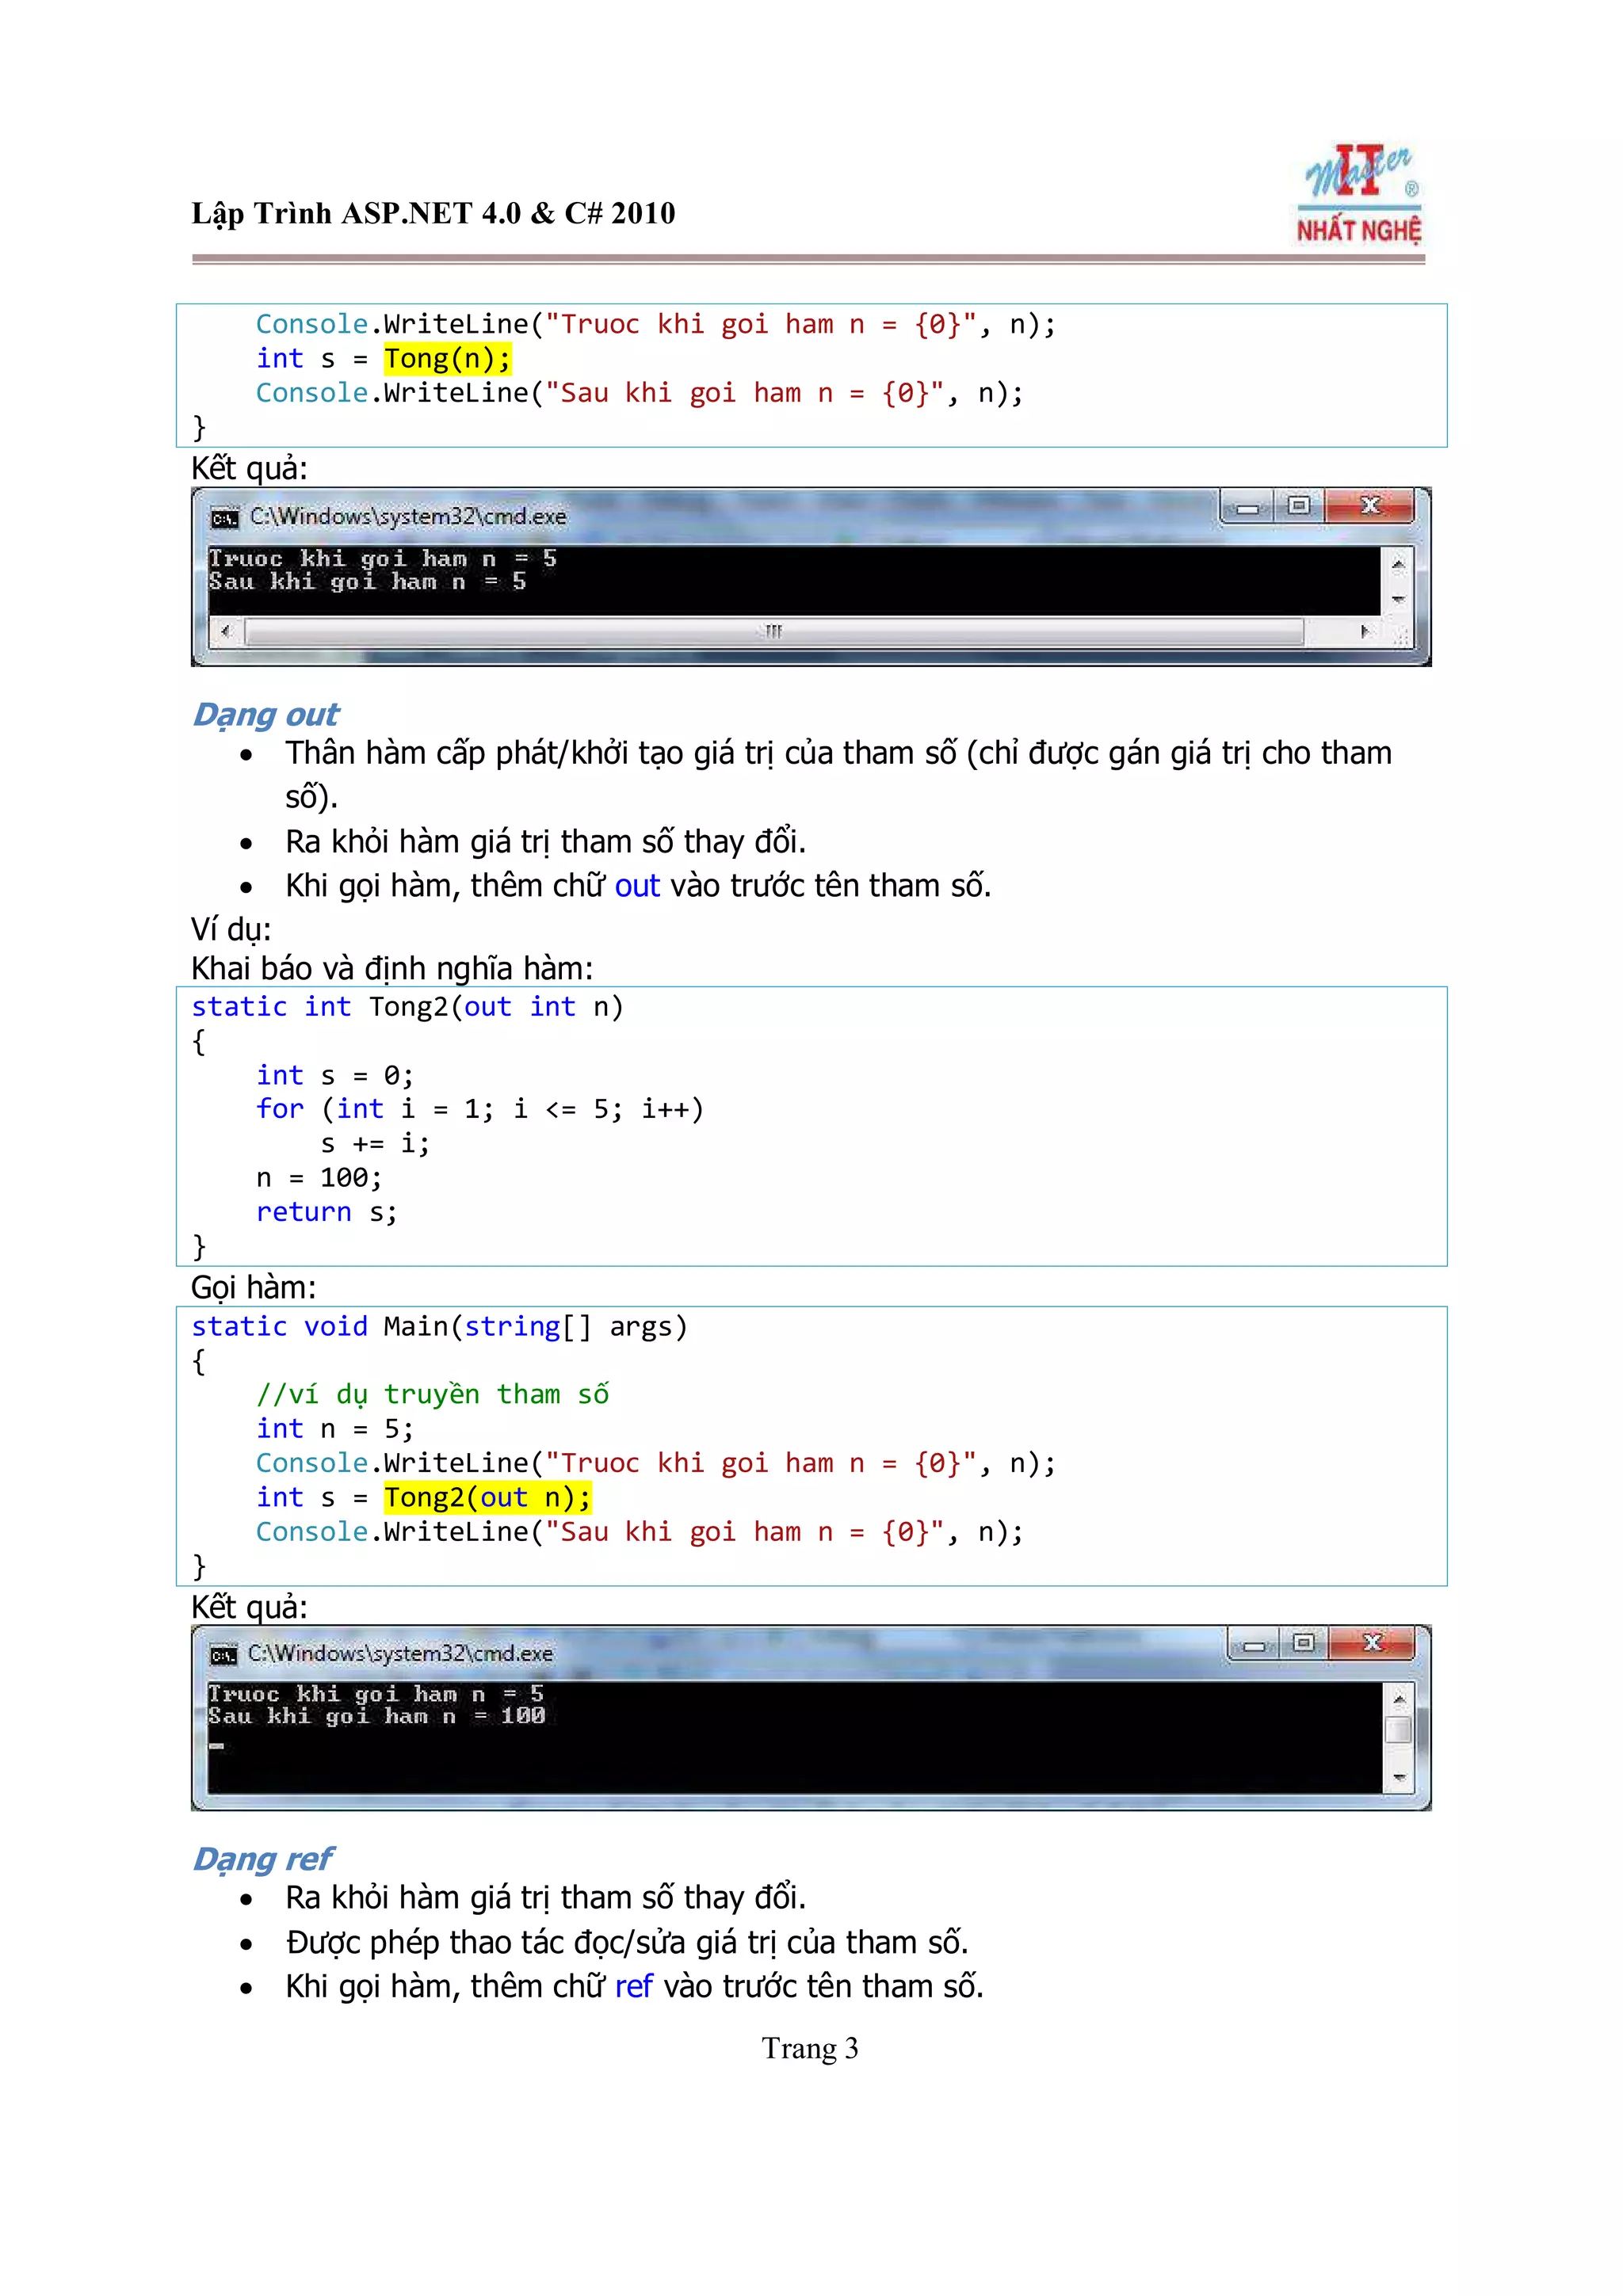Click left arrow of first console horizontal scrollbar

226,631
